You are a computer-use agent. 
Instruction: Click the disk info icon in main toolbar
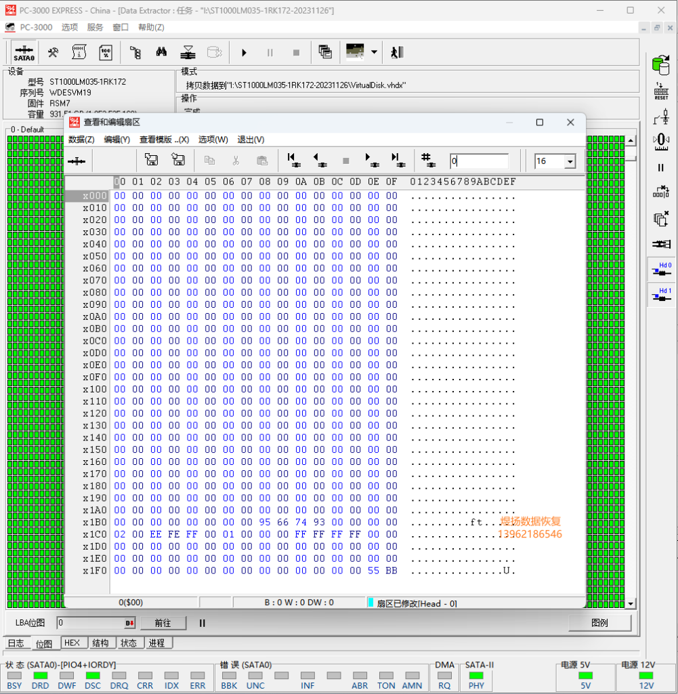pyautogui.click(x=79, y=53)
